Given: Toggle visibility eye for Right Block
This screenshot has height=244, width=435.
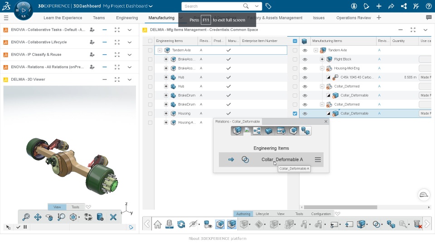Looking at the screenshot, I should point(305,59).
